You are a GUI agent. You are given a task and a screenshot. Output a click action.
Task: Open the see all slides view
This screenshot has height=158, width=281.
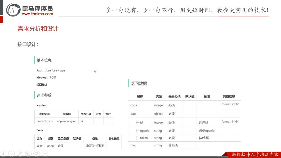click(x=28, y=154)
